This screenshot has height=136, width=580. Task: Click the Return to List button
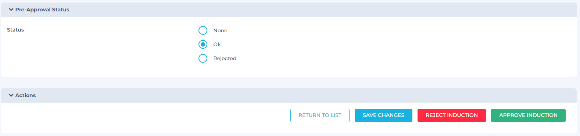pos(320,115)
